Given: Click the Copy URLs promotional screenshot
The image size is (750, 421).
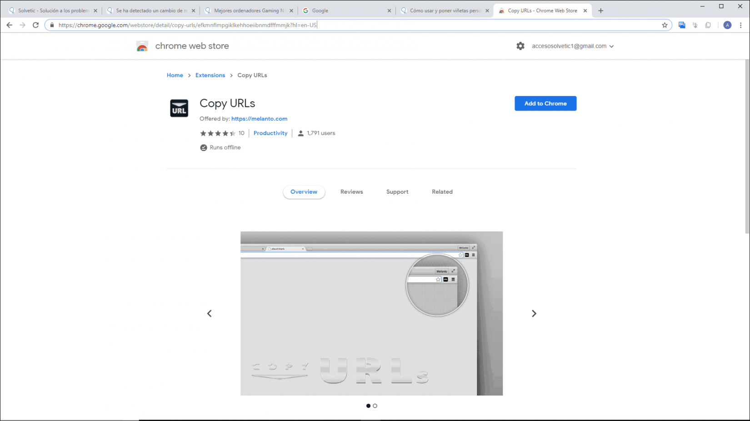Looking at the screenshot, I should pyautogui.click(x=371, y=313).
